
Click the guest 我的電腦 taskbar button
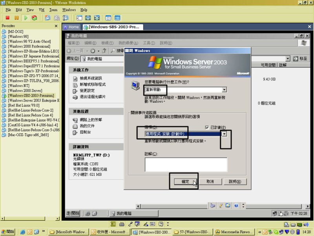134,213
